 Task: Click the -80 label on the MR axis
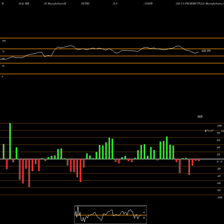(x=219, y=190)
